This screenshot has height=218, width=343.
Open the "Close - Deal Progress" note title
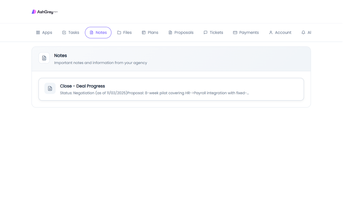[82, 86]
